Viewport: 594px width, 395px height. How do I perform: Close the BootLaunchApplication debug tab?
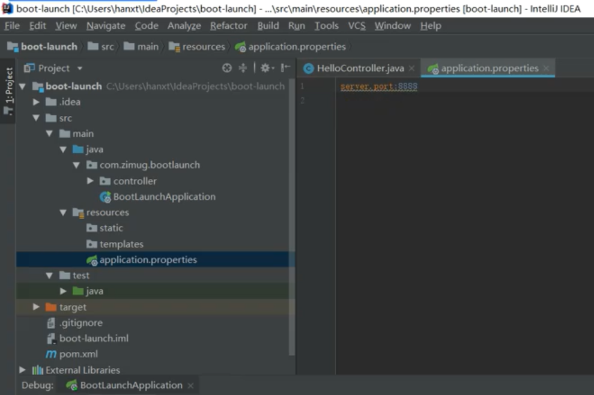190,385
